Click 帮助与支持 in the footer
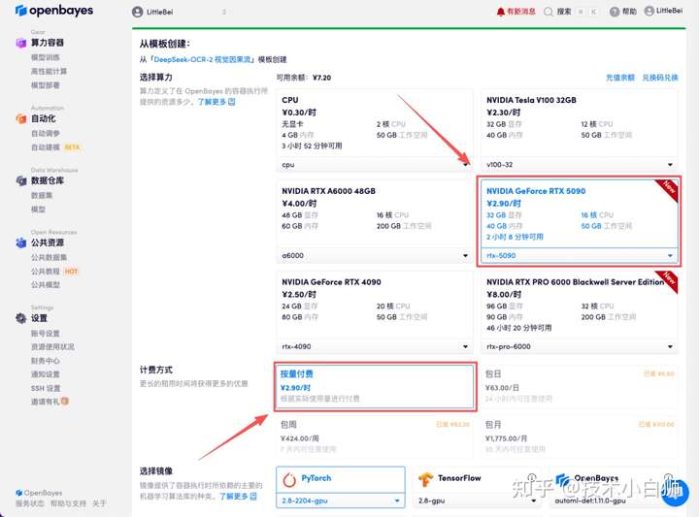 click(x=68, y=503)
